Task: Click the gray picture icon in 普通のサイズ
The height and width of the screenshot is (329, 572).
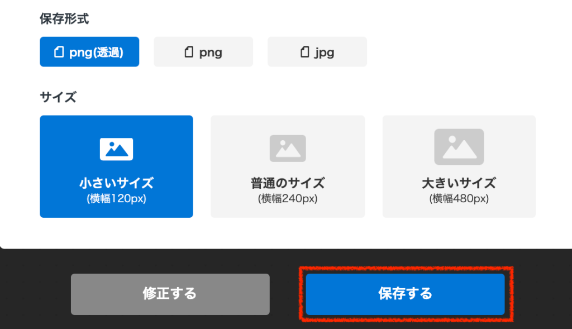Action: coord(288,149)
